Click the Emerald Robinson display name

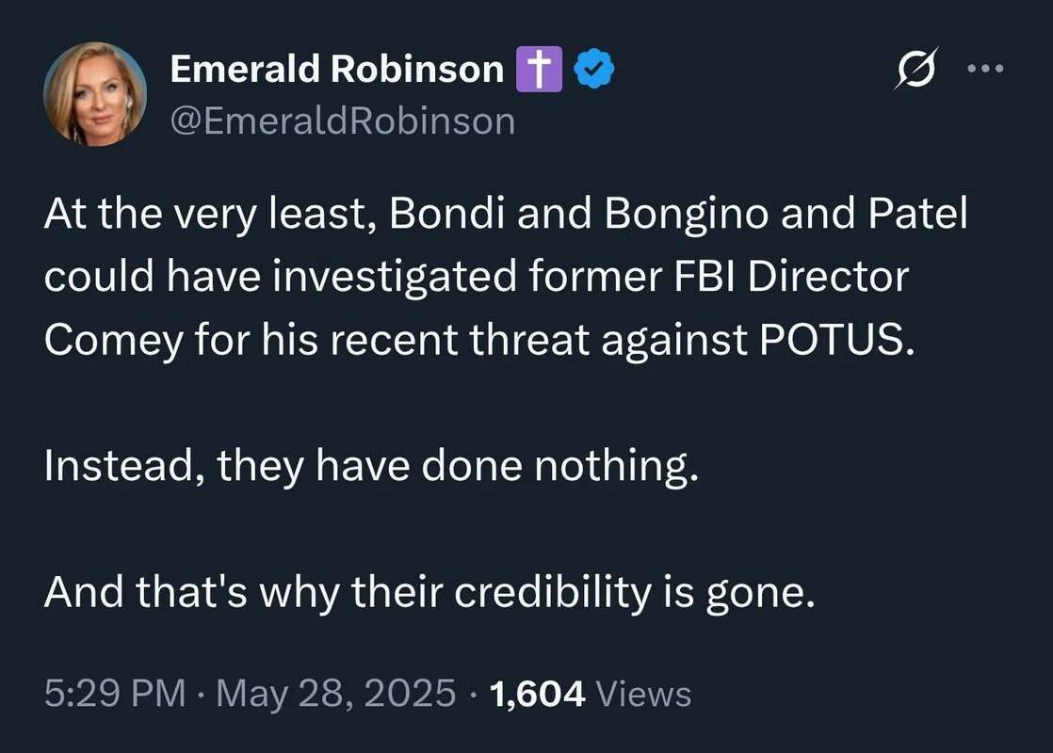(x=336, y=69)
